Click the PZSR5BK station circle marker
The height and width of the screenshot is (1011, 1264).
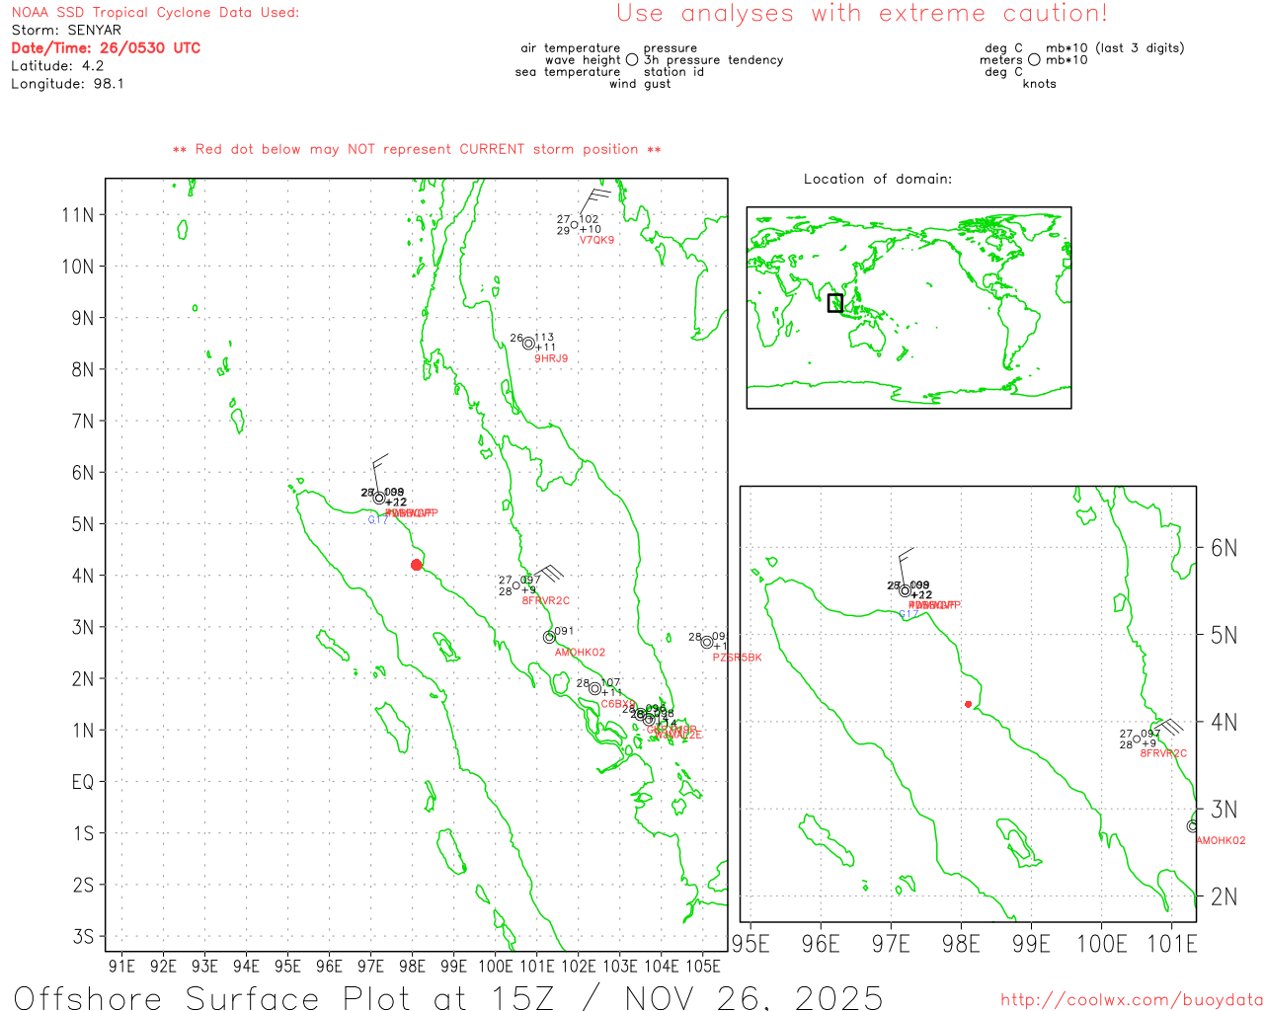707,643
